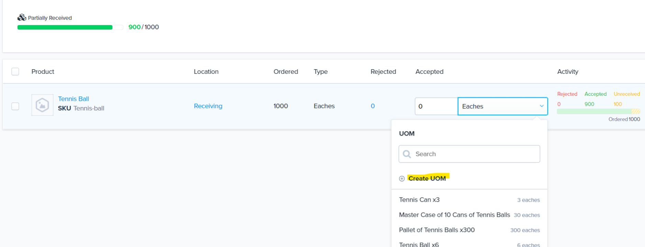This screenshot has height=247, width=645.
Task: Click the SKU Tennis-ball text
Action: coord(81,108)
